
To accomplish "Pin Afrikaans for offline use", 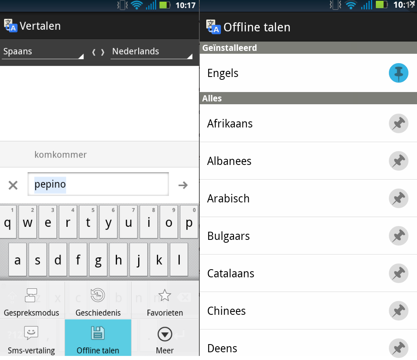I will point(398,124).
